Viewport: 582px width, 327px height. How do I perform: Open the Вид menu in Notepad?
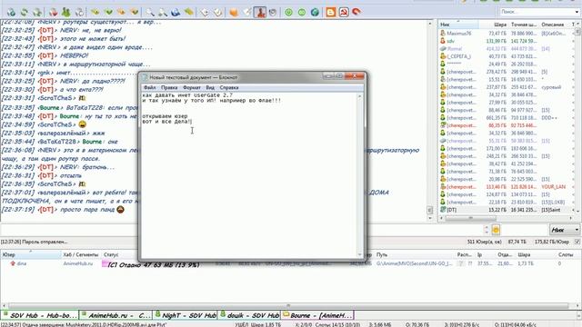pos(210,87)
